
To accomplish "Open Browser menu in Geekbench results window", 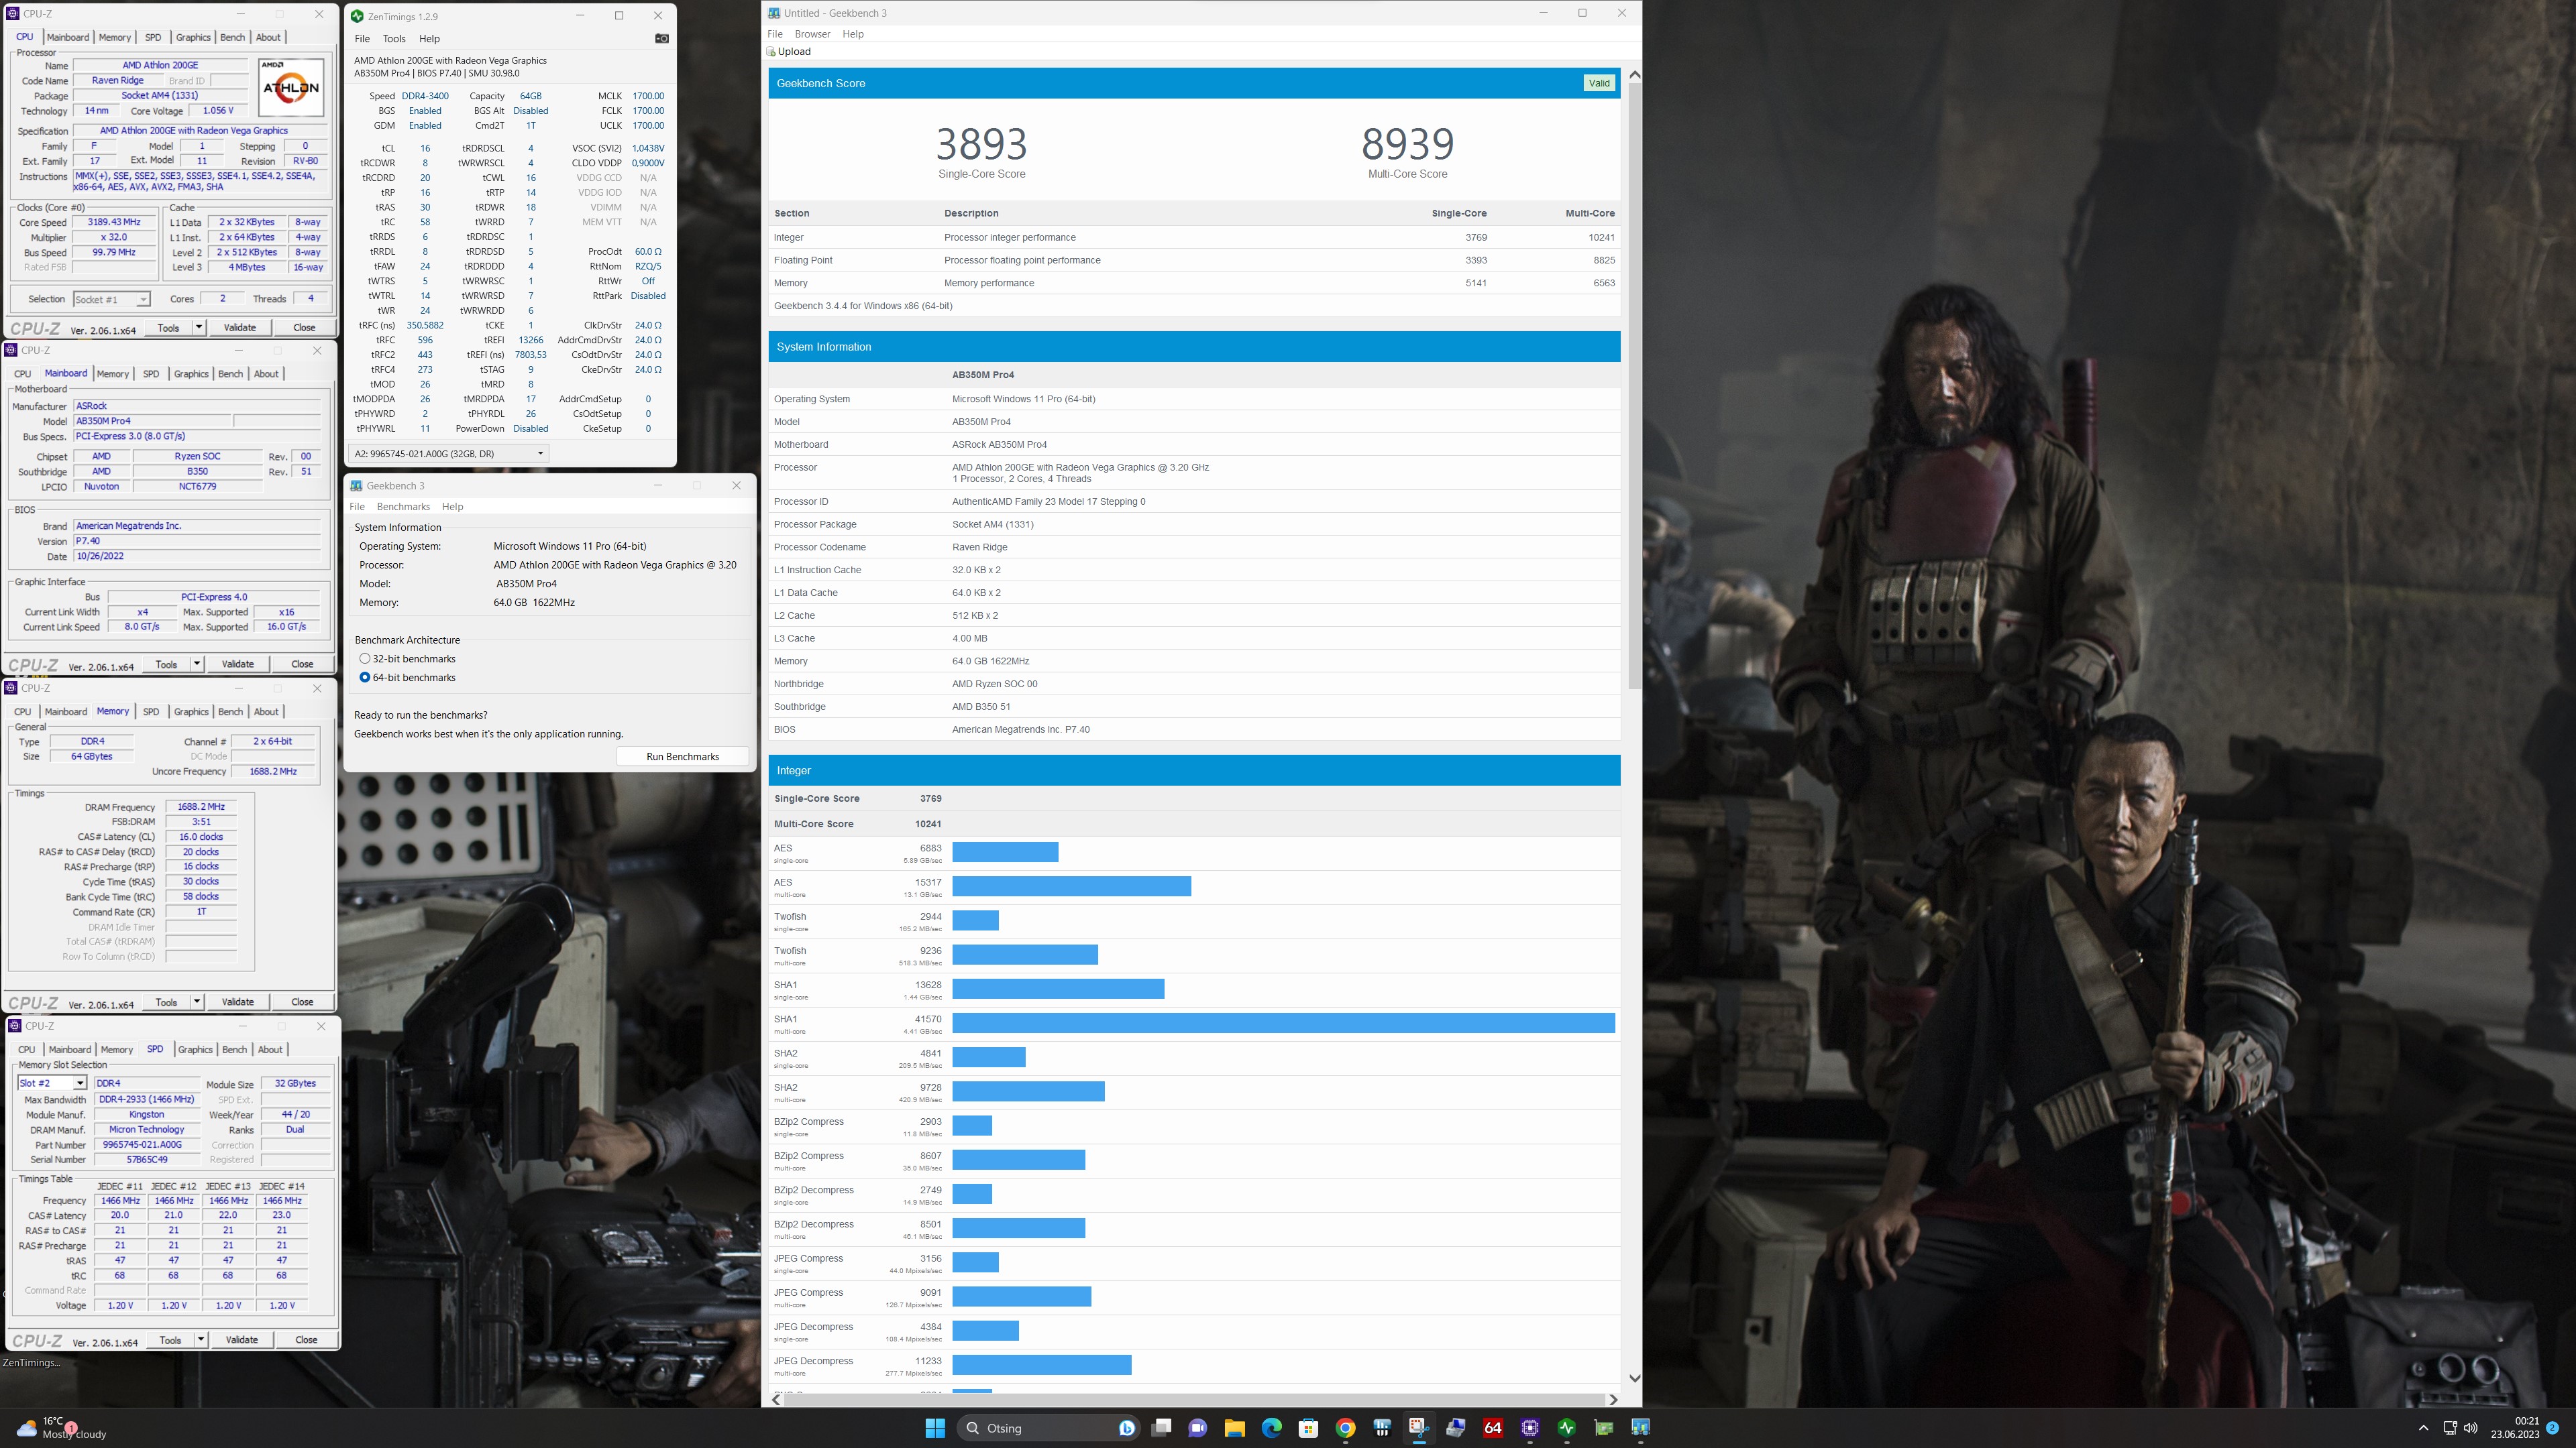I will (812, 34).
